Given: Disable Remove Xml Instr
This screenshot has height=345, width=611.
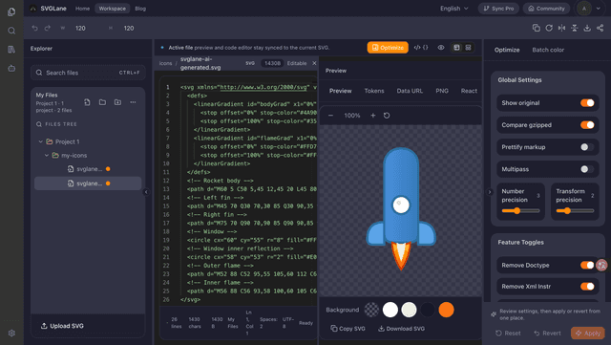Looking at the screenshot, I should tap(587, 286).
